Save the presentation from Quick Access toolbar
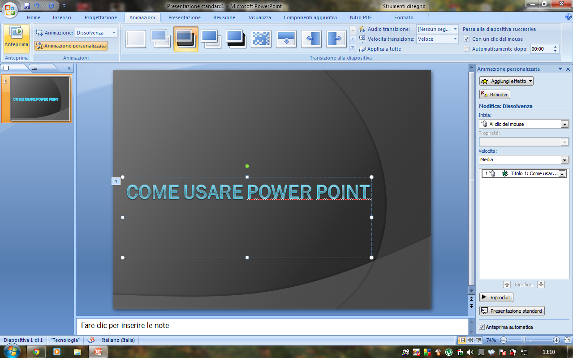Image resolution: width=573 pixels, height=358 pixels. (27, 6)
